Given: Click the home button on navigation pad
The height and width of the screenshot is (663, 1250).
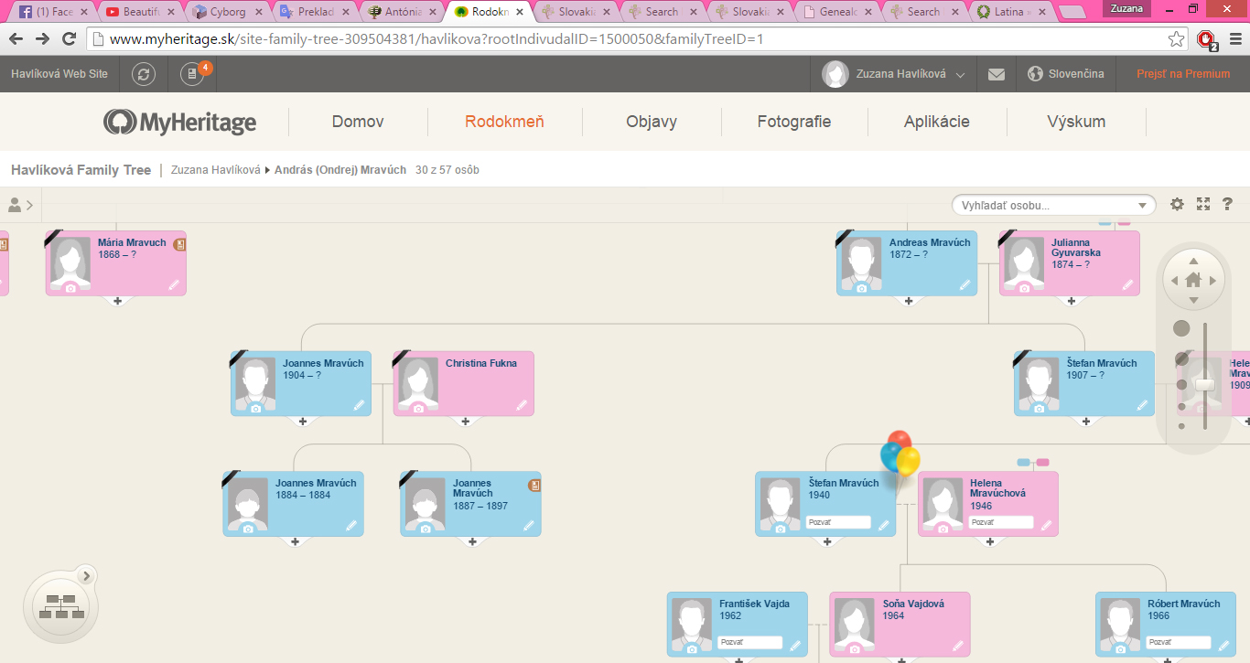Looking at the screenshot, I should [x=1193, y=281].
